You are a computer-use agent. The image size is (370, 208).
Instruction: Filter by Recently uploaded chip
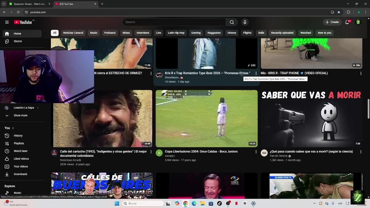[282, 33]
